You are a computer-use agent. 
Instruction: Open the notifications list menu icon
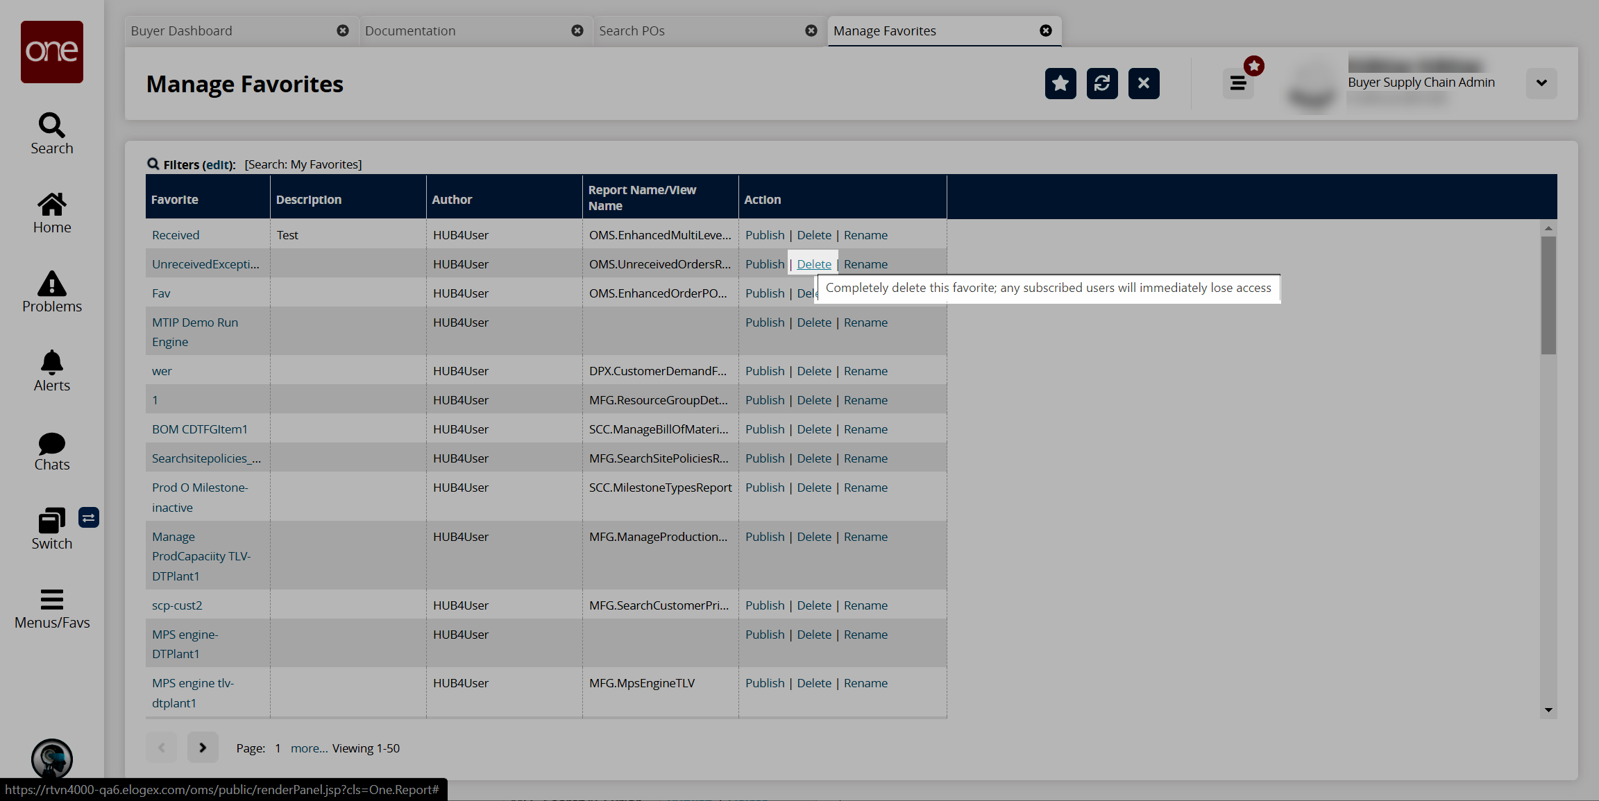pos(1238,83)
